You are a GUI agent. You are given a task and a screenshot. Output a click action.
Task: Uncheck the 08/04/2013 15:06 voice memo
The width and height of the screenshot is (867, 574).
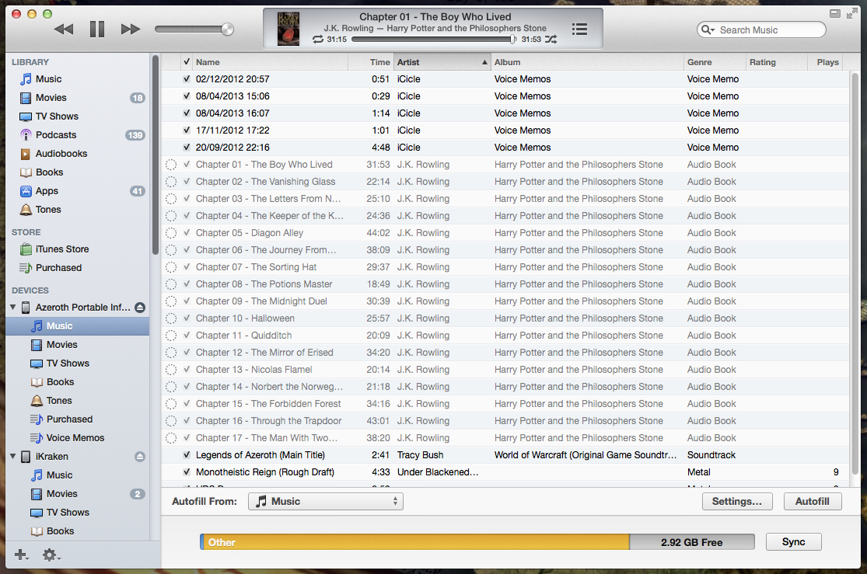coord(187,96)
